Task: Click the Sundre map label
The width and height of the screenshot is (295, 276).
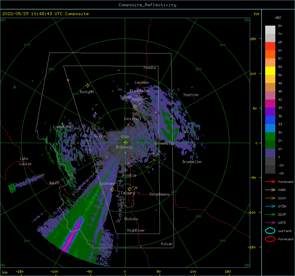Action: [x=100, y=136]
